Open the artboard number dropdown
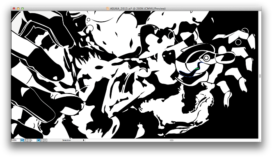The height and width of the screenshot is (157, 272). pyautogui.click(x=38, y=140)
